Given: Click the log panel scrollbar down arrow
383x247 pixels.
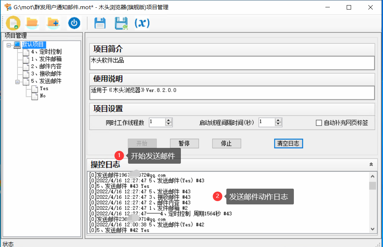Looking at the screenshot, I should tap(373, 230).
